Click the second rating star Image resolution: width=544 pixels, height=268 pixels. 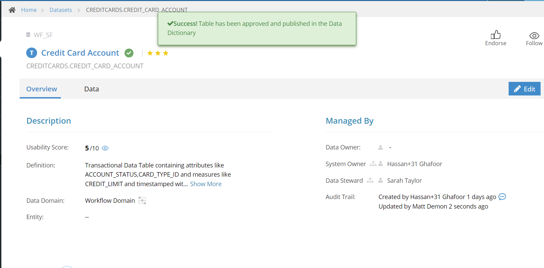coord(158,53)
